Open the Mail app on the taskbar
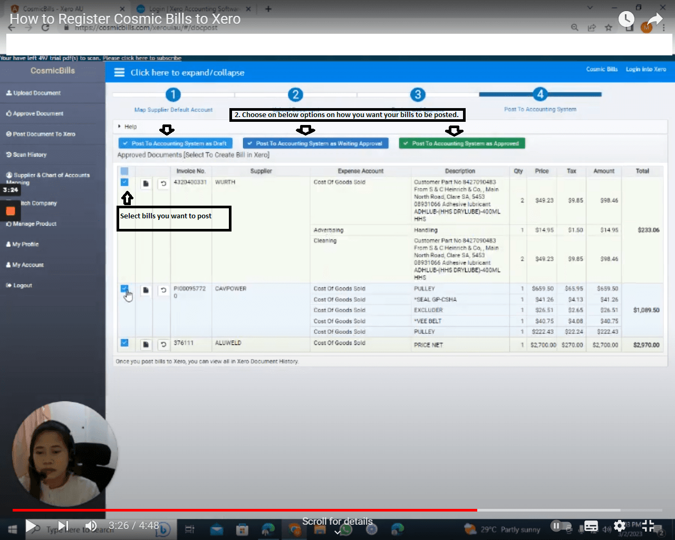 (x=217, y=529)
